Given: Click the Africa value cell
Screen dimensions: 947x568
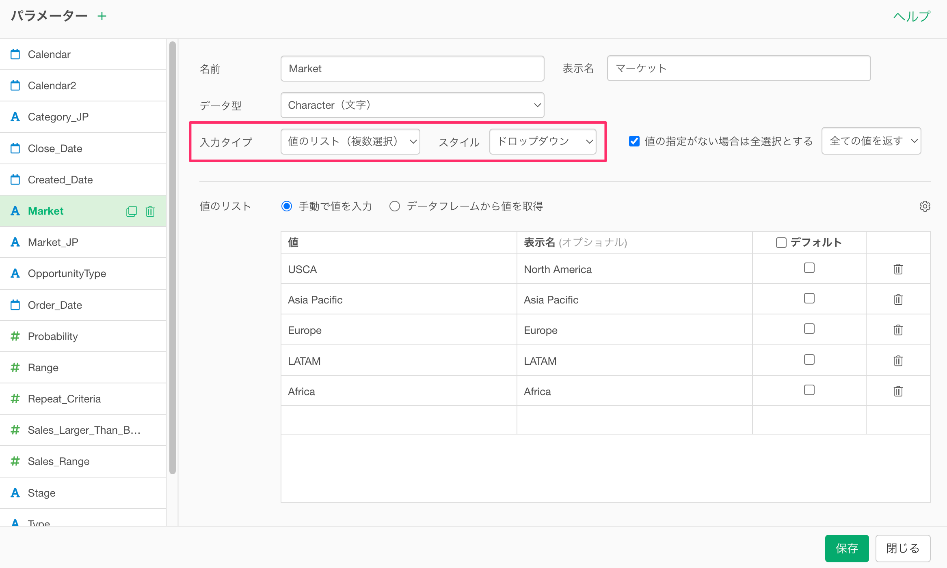Looking at the screenshot, I should point(399,391).
